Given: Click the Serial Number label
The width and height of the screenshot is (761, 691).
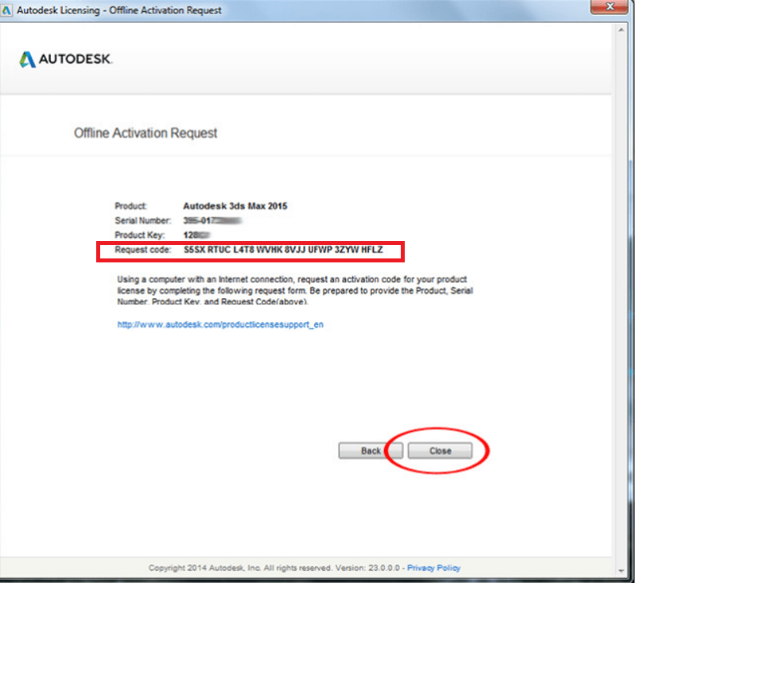Looking at the screenshot, I should (x=142, y=221).
